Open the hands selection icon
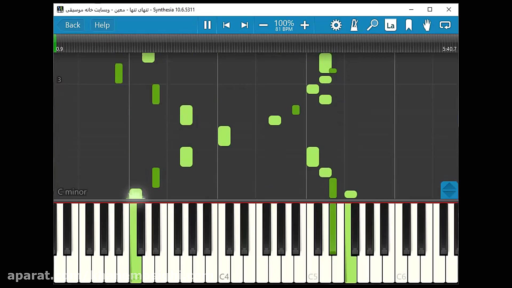Viewport: 512px width, 288px height. pyautogui.click(x=427, y=25)
